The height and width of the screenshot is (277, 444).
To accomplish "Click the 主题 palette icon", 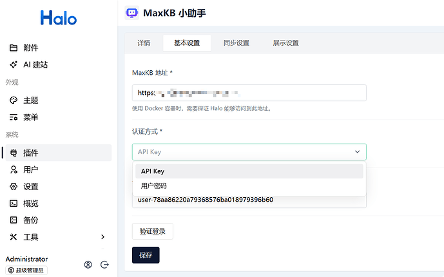I will tap(14, 100).
